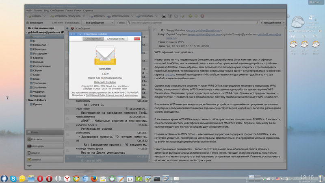Click the red Stop operation icon
The width and height of the screenshot is (325, 183).
[202, 16]
